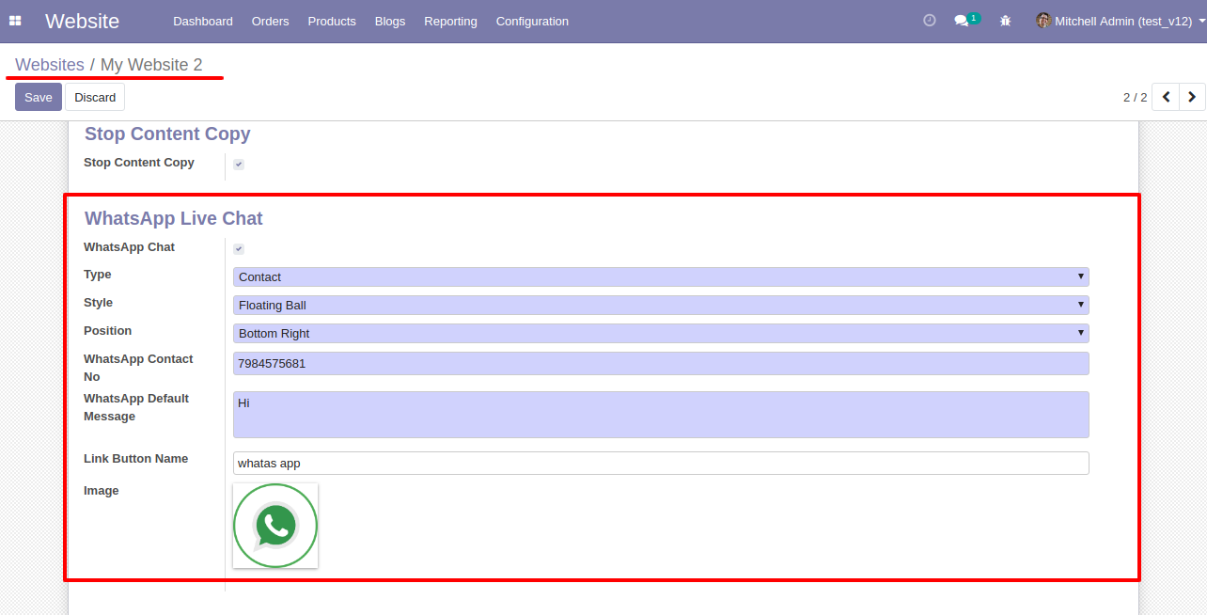Focus the Link Button Name field
Screen dimensions: 1207x615
(x=661, y=463)
